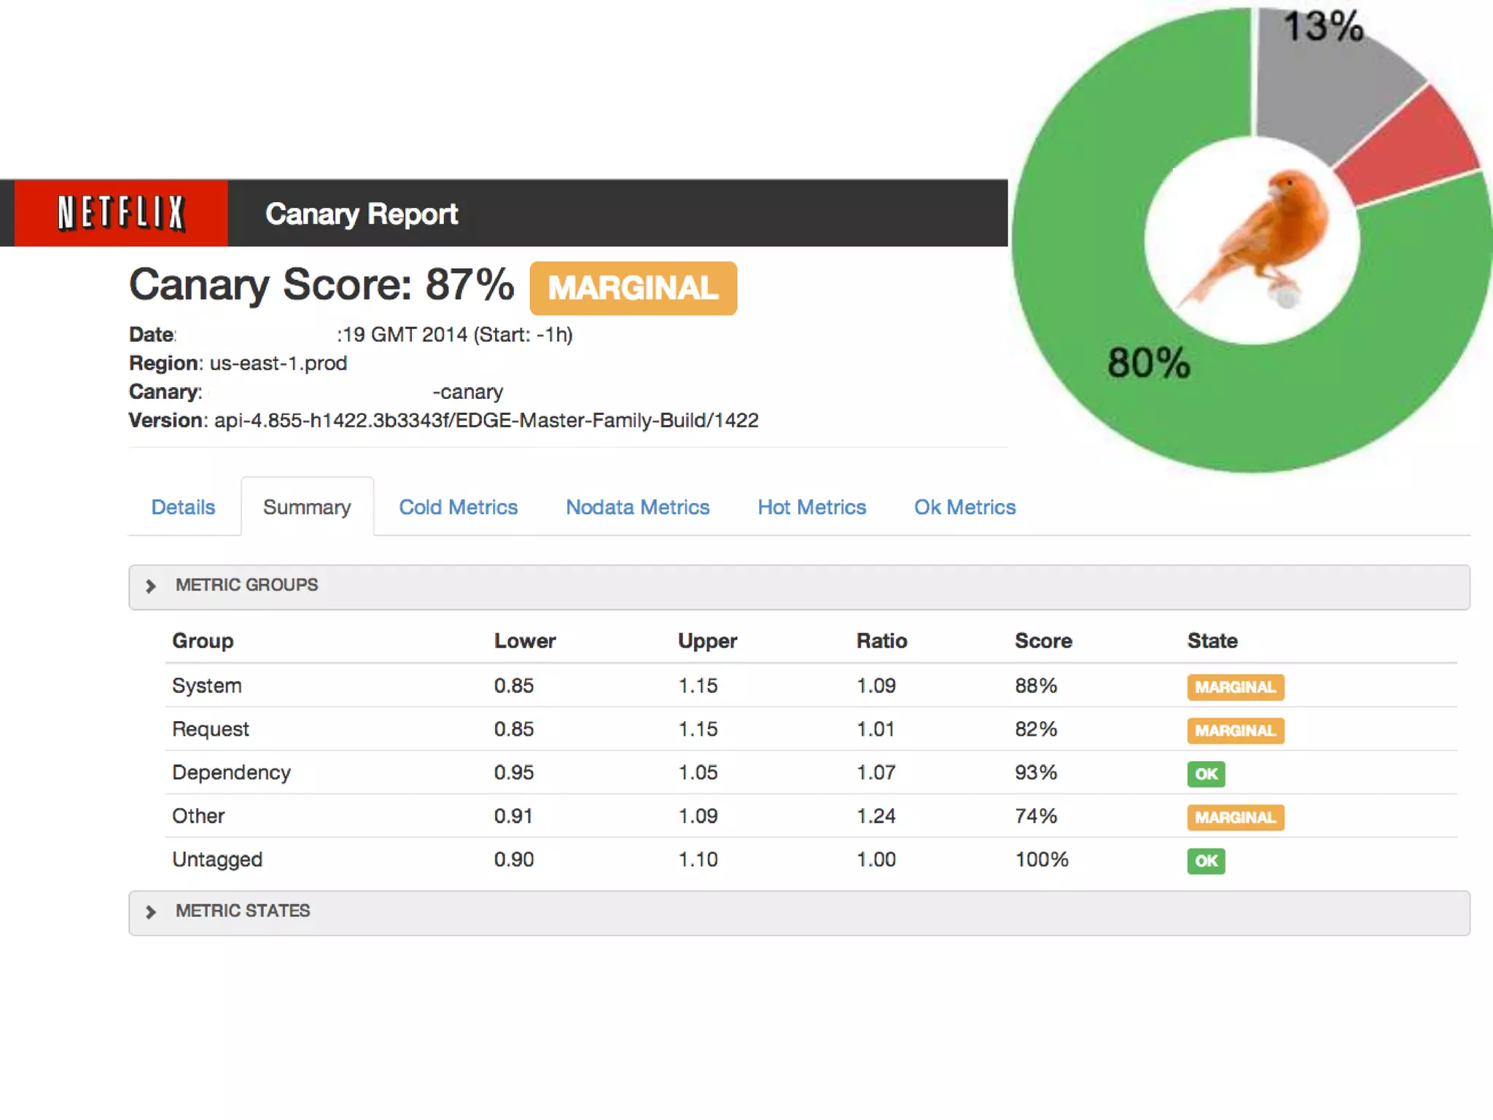Go to Hot Metrics tab
Image resolution: width=1493 pixels, height=1120 pixels.
[x=811, y=507]
